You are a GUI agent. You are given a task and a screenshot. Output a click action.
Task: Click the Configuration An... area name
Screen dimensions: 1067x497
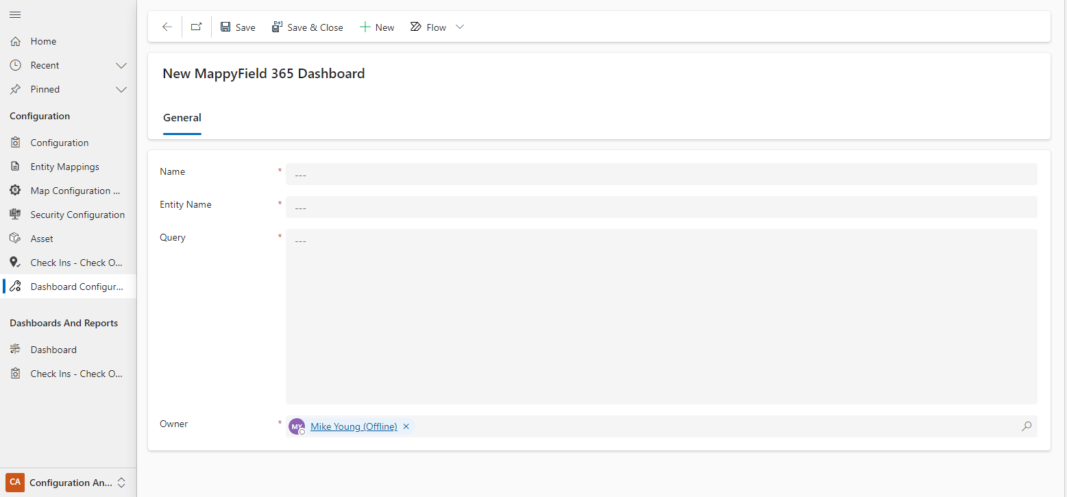[71, 483]
